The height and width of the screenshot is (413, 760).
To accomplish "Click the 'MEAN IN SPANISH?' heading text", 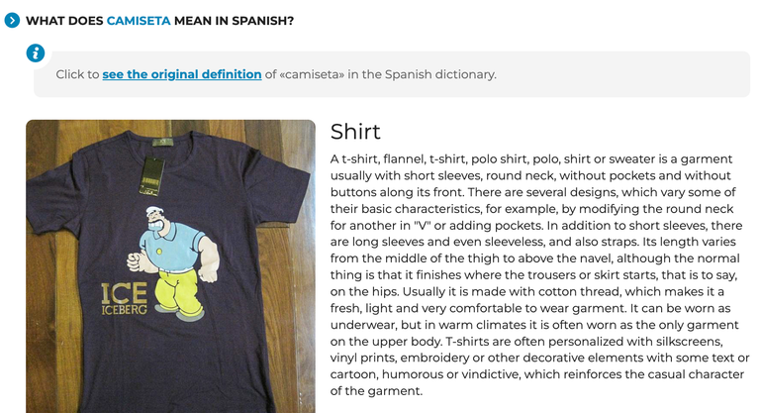I will (234, 21).
